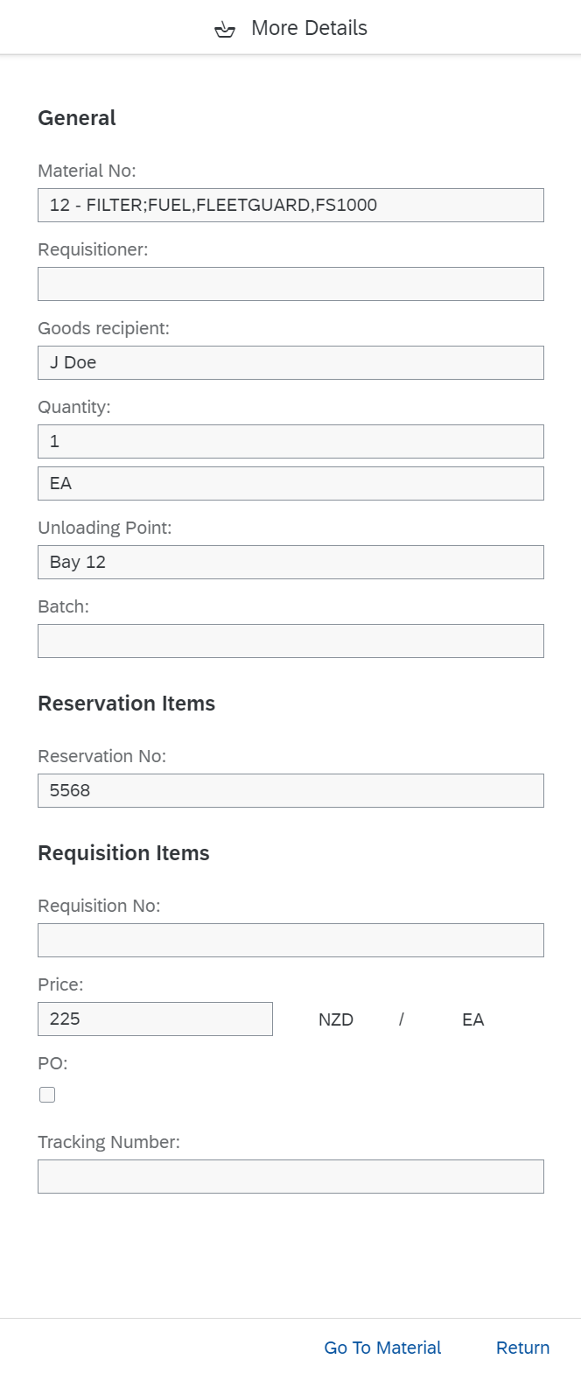Select the Reservation No field 5568

pyautogui.click(x=290, y=790)
